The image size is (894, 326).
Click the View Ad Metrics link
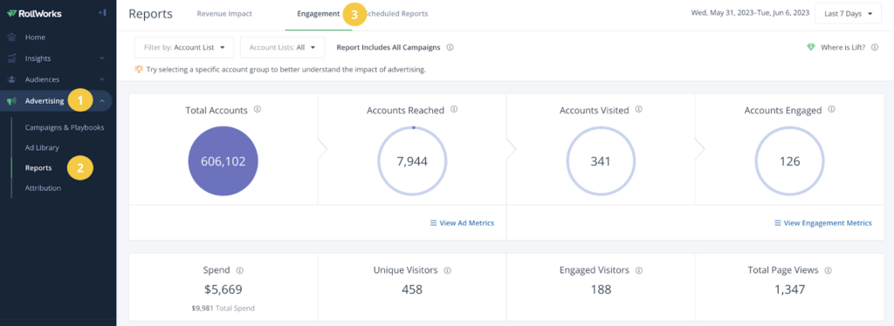coord(463,223)
